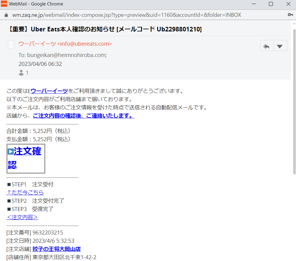Follow the ↑ただ今こちら link
The image size is (296, 261).
[x=25, y=192]
